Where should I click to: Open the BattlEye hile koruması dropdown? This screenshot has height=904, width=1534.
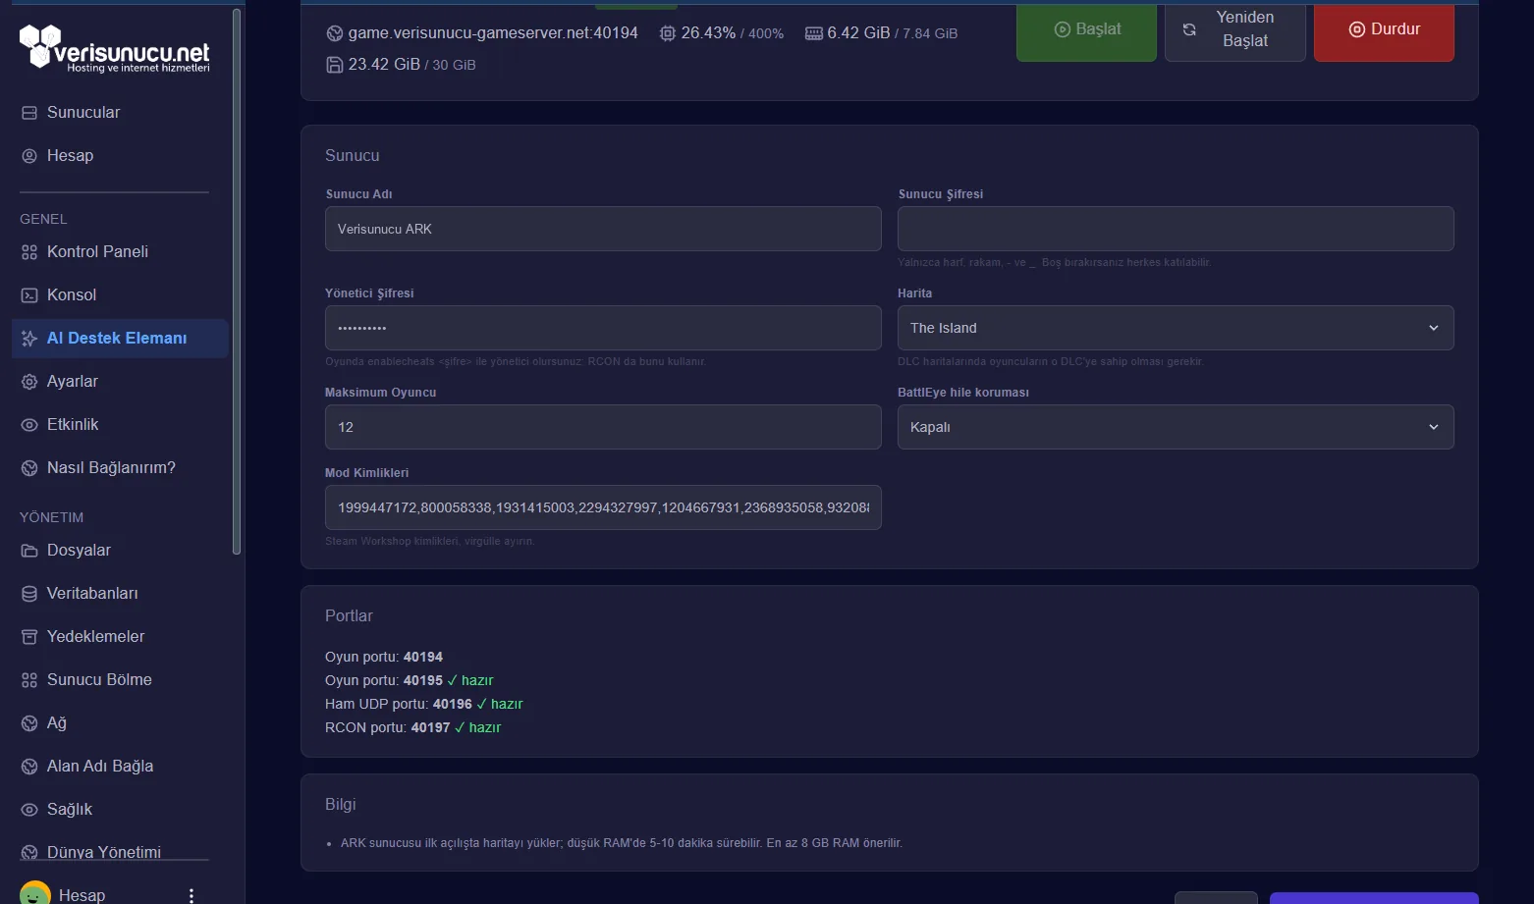click(1176, 427)
